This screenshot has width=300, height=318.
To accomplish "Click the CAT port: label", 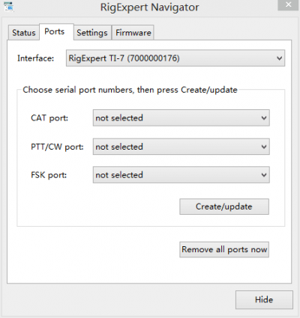I will coord(49,117).
